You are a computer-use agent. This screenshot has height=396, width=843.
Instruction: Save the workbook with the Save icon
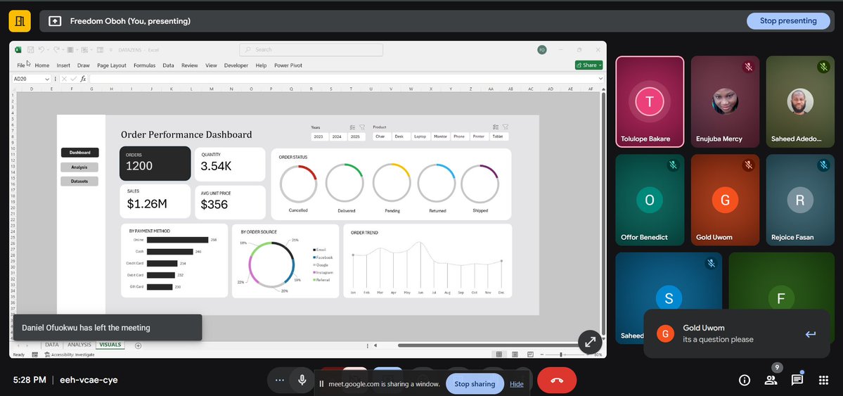click(x=31, y=49)
